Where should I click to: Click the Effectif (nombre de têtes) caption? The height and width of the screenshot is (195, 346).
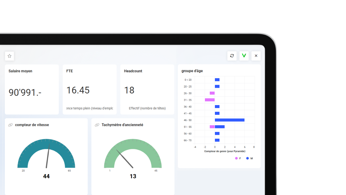click(147, 108)
